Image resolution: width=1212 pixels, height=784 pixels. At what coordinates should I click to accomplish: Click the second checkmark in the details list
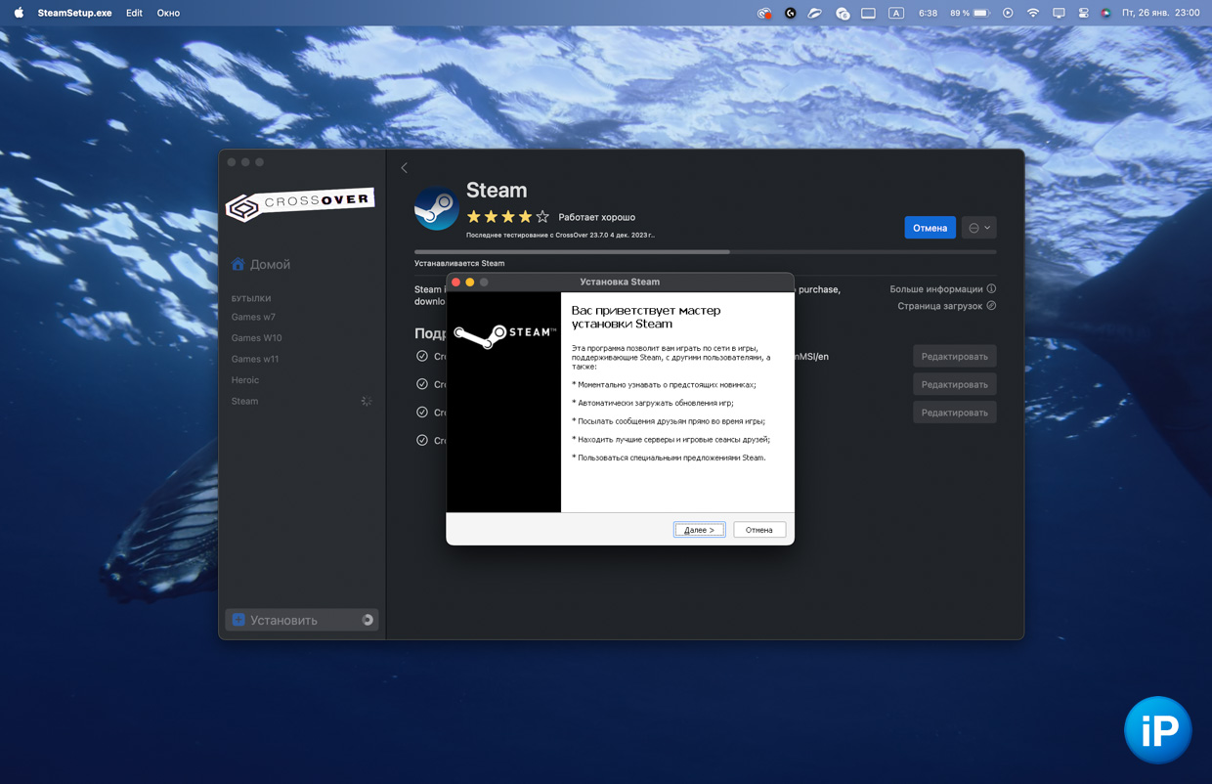(422, 384)
